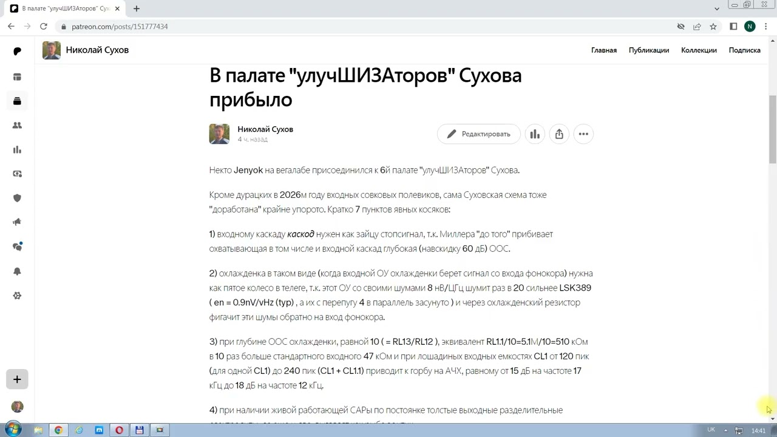Click the Patreon logo in sidebar

coord(17,52)
